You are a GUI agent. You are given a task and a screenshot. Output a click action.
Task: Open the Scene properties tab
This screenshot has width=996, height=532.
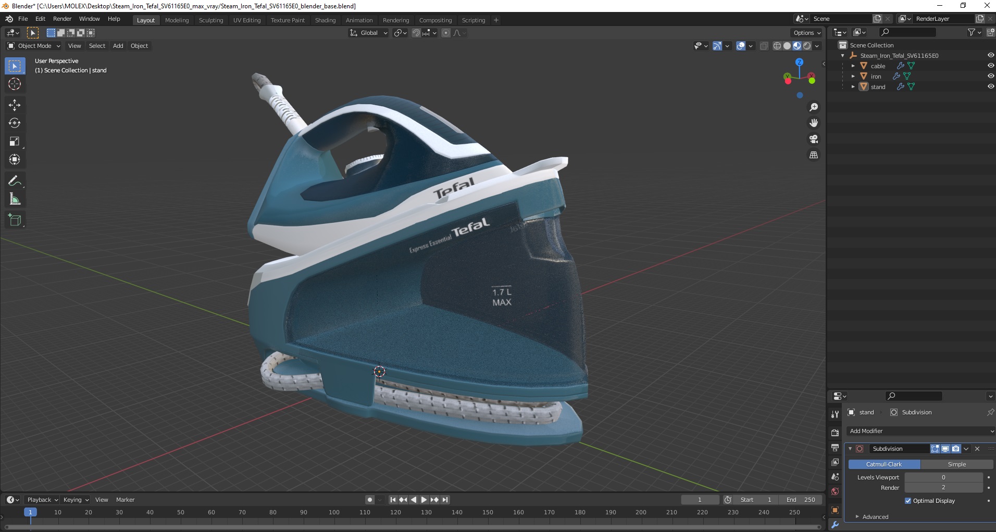(x=835, y=477)
